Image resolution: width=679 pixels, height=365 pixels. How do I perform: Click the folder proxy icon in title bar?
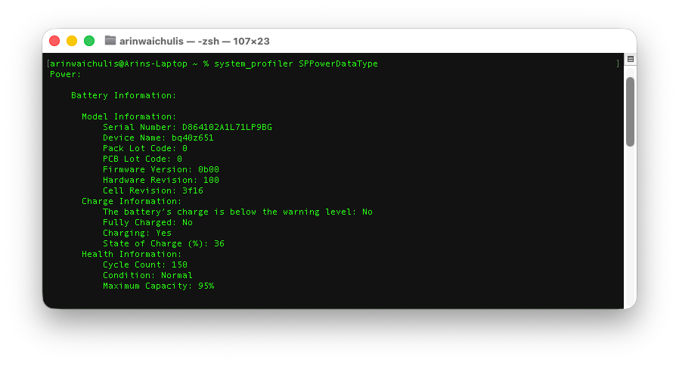[110, 41]
